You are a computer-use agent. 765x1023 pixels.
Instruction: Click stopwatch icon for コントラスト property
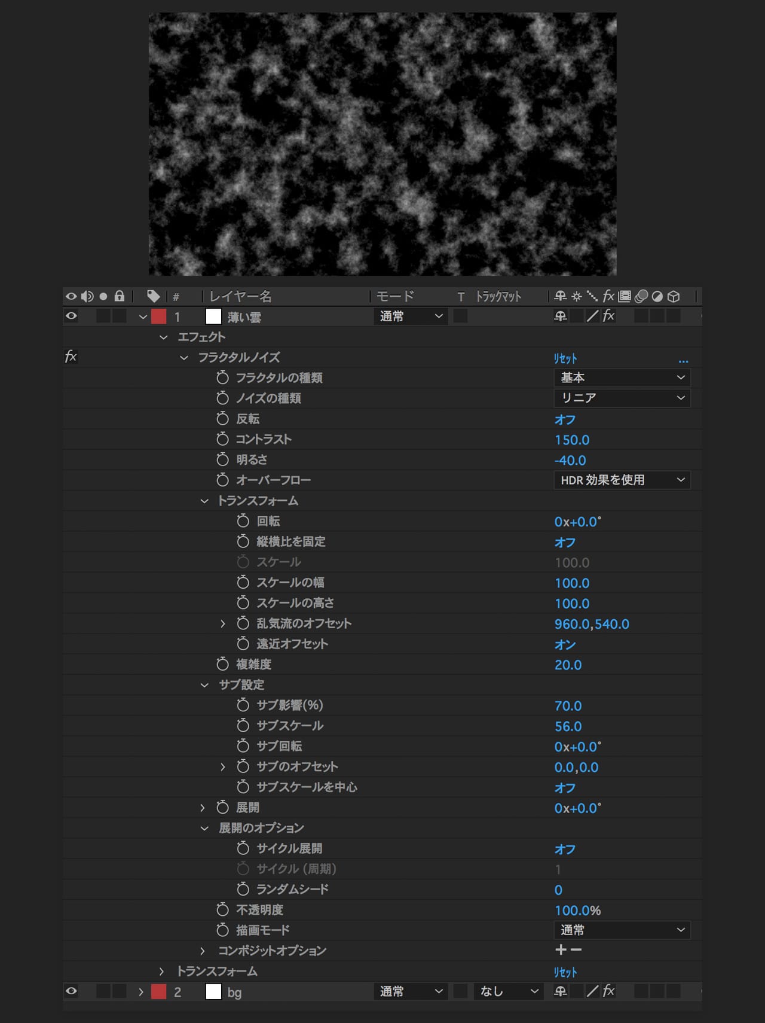[x=222, y=439]
